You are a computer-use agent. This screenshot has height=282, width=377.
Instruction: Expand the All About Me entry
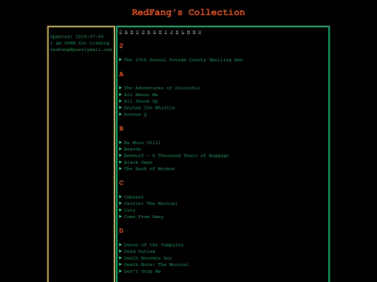click(138, 95)
